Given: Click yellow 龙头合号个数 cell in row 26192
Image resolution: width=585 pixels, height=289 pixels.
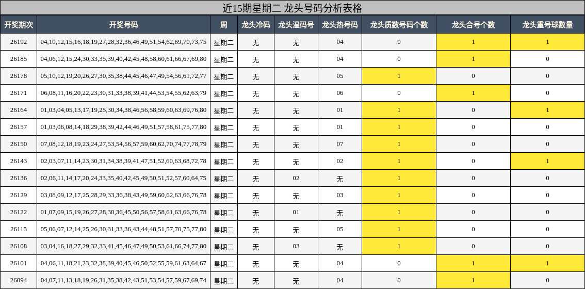Looking at the screenshot, I should pyautogui.click(x=473, y=42).
